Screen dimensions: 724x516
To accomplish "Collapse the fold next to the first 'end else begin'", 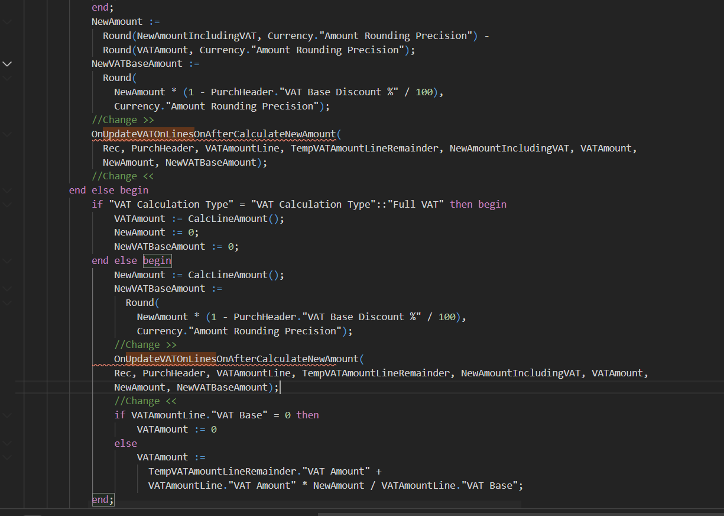I will tap(7, 190).
